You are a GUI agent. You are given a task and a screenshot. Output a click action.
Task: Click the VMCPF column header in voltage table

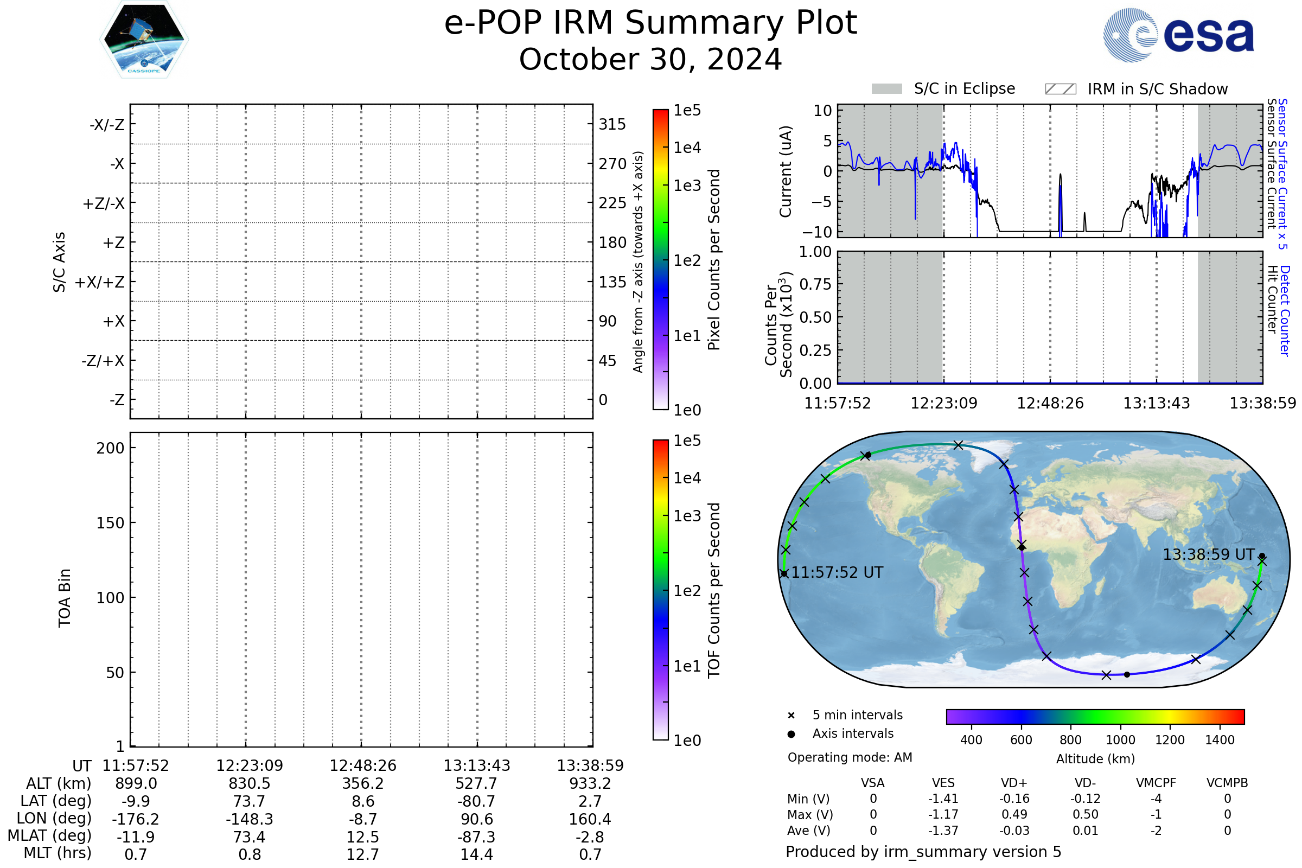[1156, 783]
